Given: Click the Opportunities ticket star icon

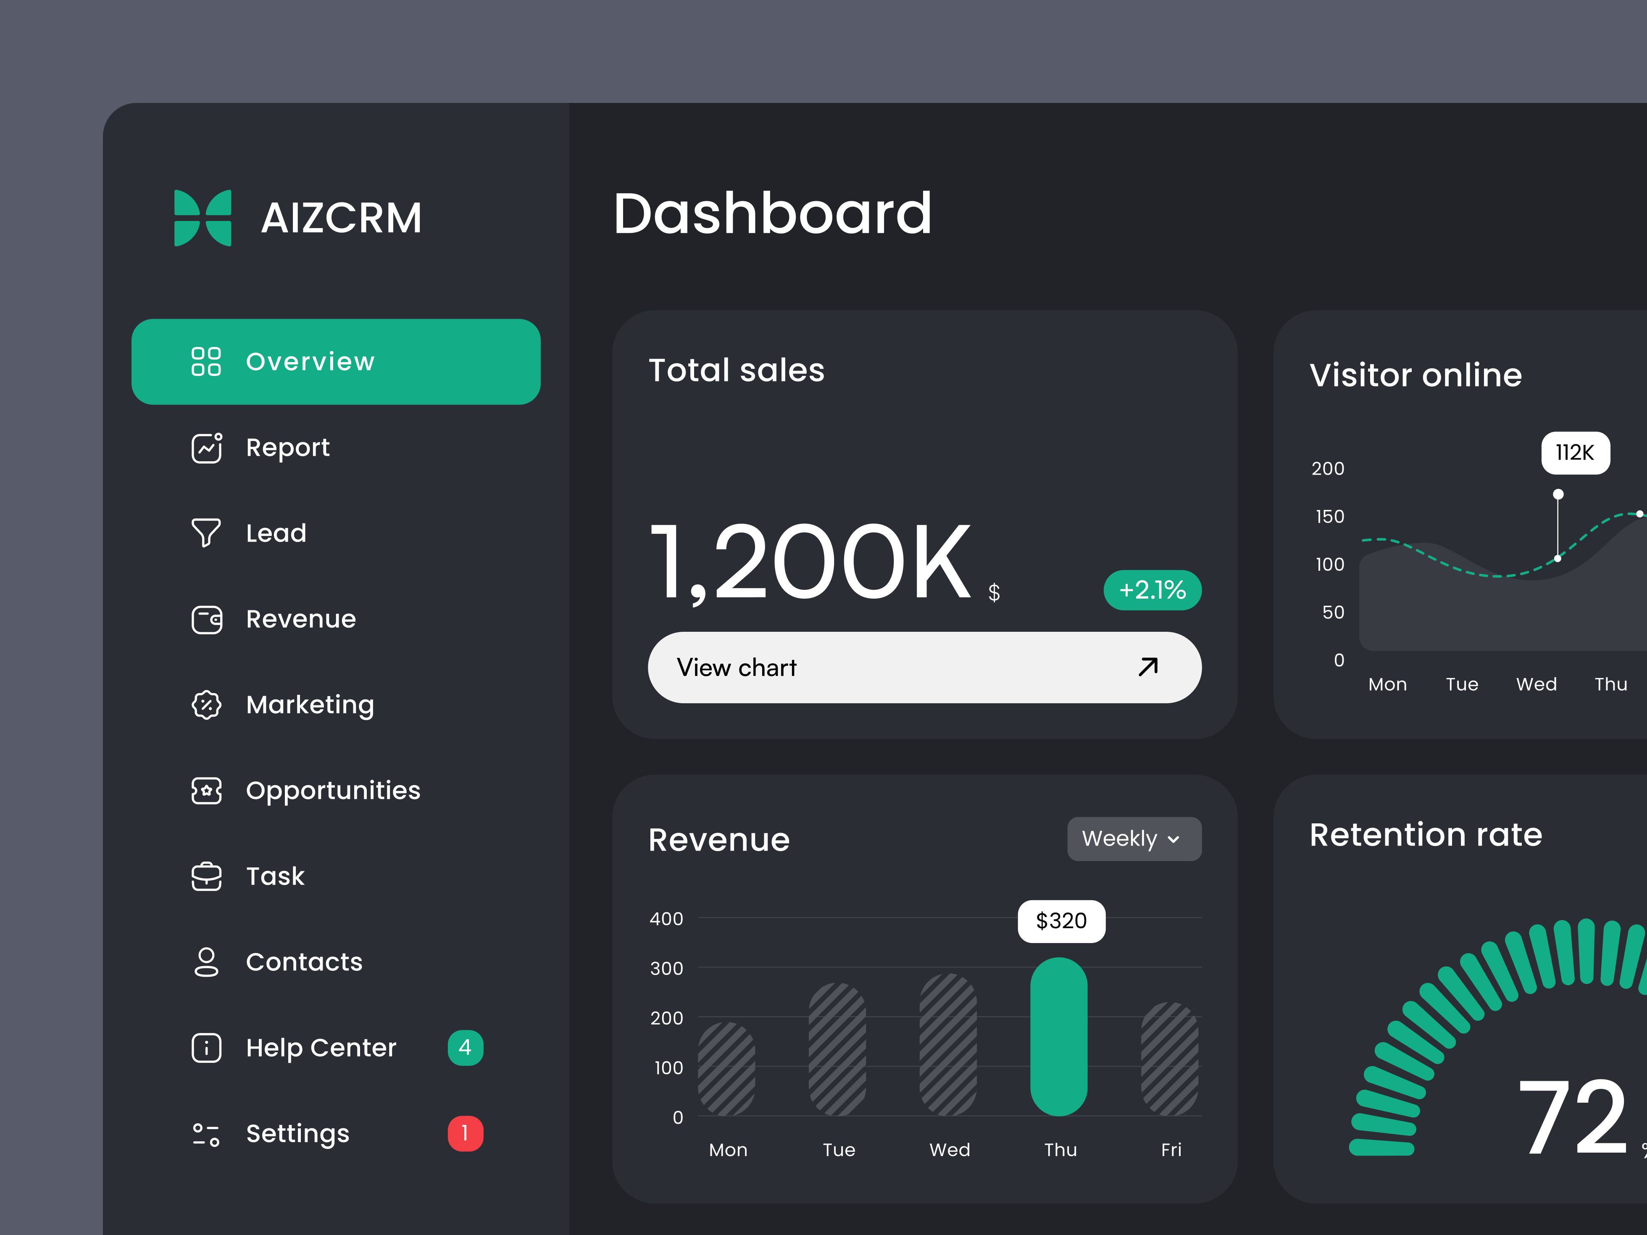Looking at the screenshot, I should (x=206, y=791).
